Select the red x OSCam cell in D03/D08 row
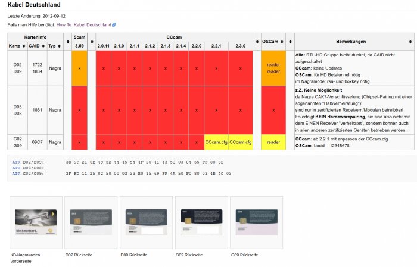Viewport: 417px width, 267px height. click(273, 110)
